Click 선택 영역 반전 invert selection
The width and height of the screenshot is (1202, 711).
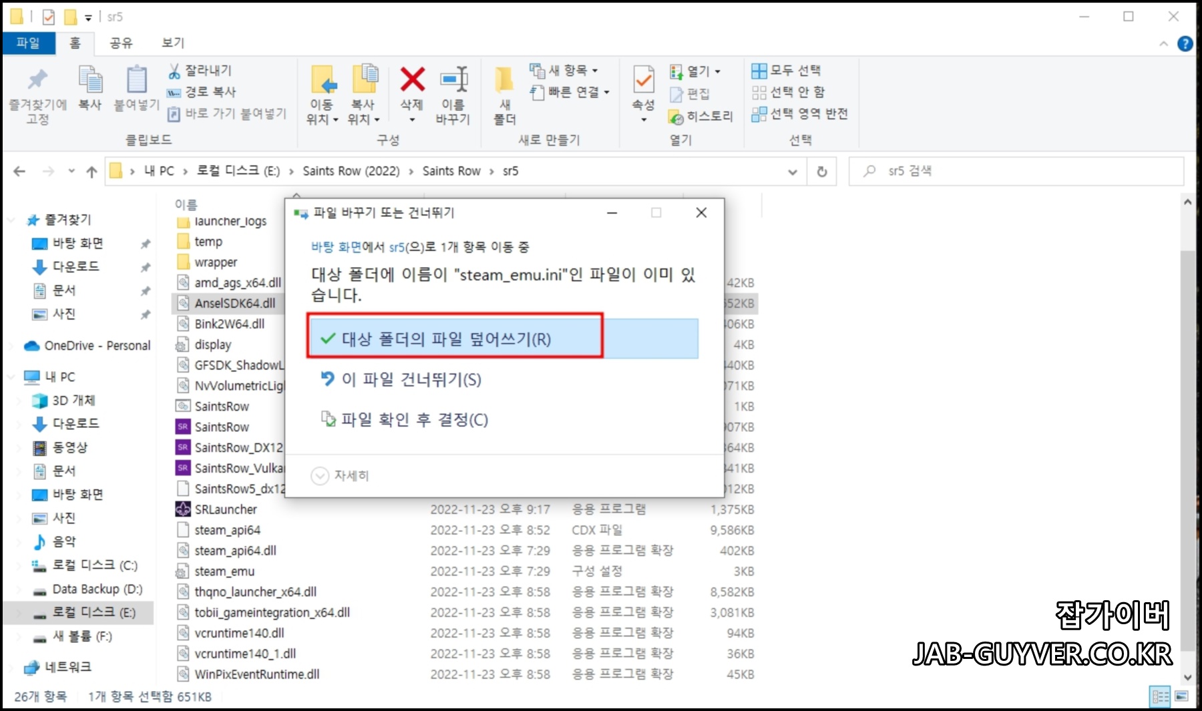coord(800,113)
